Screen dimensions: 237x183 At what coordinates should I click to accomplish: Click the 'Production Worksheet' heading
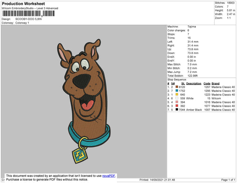(23, 4)
